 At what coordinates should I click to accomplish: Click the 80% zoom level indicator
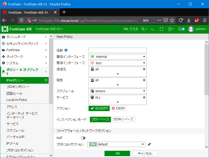click(146, 21)
